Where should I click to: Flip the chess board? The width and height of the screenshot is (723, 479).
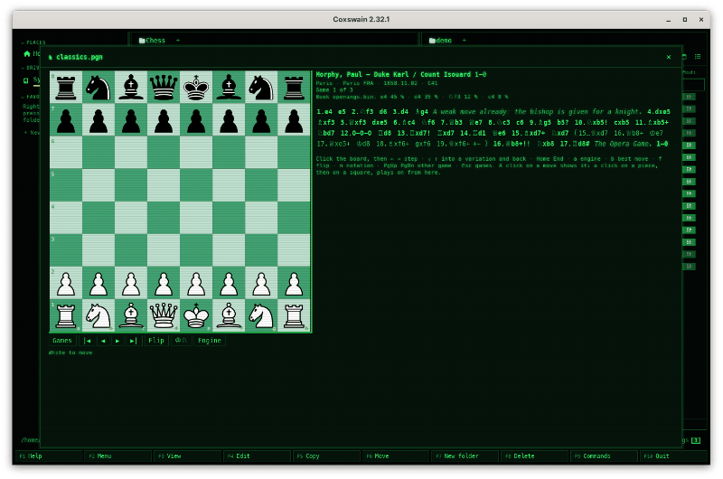coord(156,341)
